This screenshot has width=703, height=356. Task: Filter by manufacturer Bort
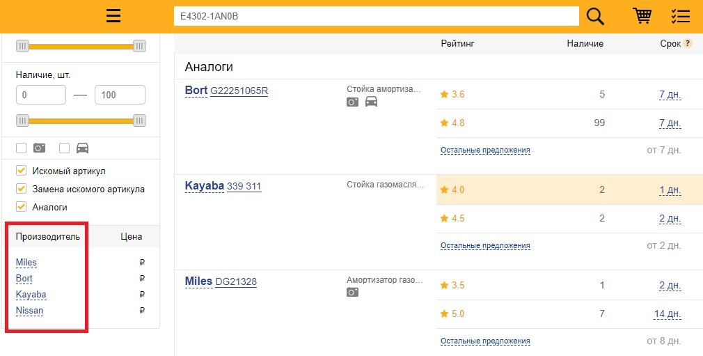[24, 279]
